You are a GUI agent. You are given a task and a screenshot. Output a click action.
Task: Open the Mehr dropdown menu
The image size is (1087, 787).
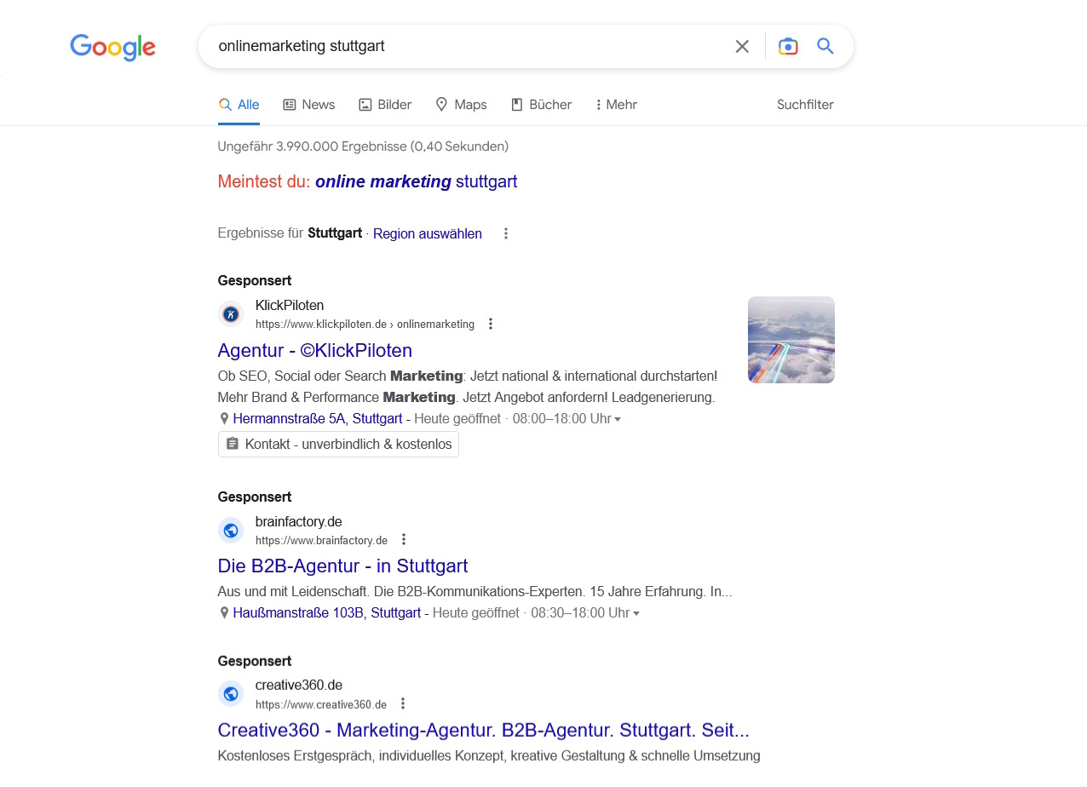click(616, 105)
